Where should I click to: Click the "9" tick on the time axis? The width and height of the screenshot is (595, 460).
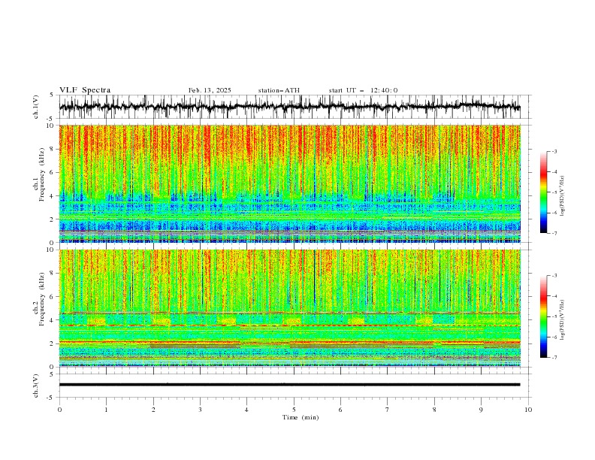pyautogui.click(x=481, y=410)
